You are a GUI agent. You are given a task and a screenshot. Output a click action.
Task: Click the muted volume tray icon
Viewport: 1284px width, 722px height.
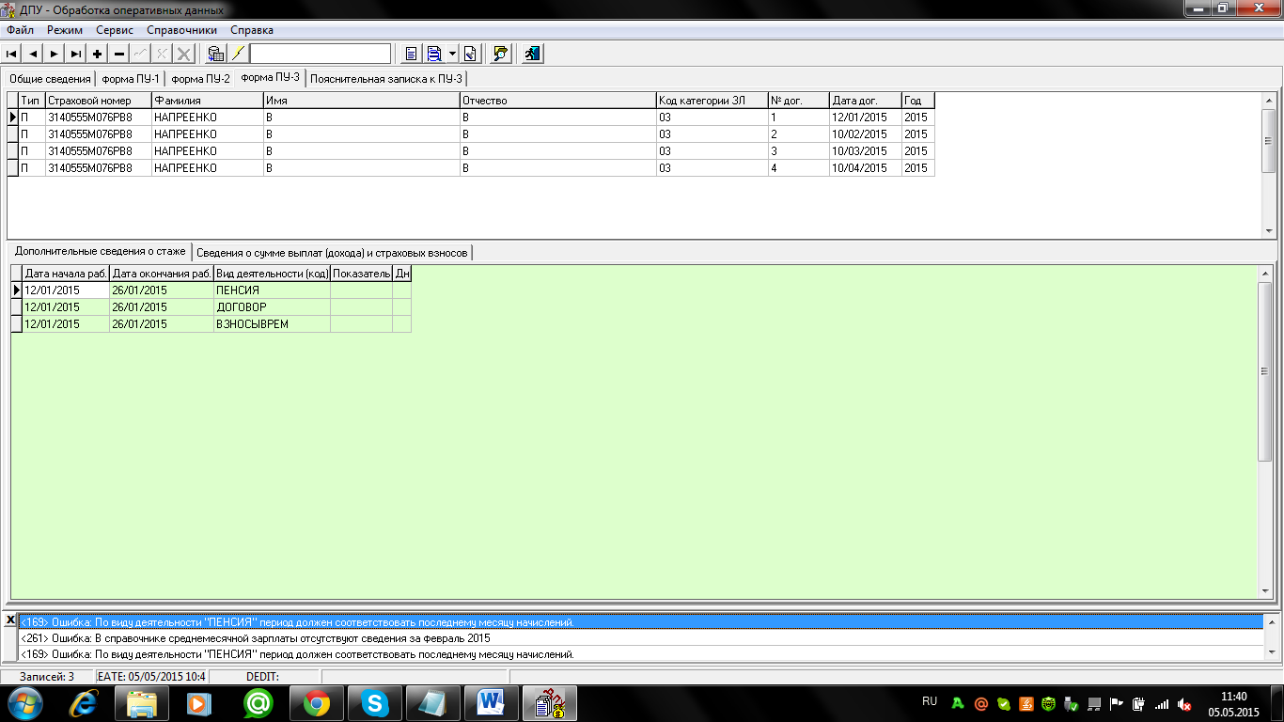pos(1185,703)
